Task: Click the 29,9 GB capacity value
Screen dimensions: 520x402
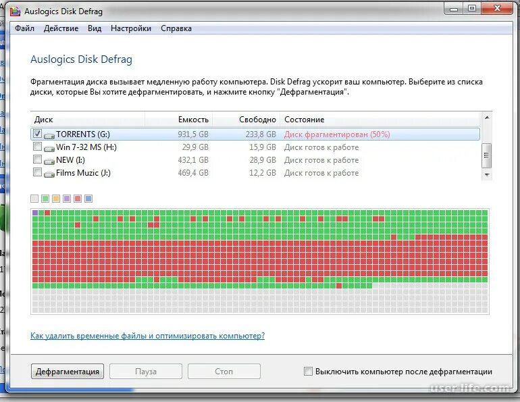Action: click(x=195, y=147)
